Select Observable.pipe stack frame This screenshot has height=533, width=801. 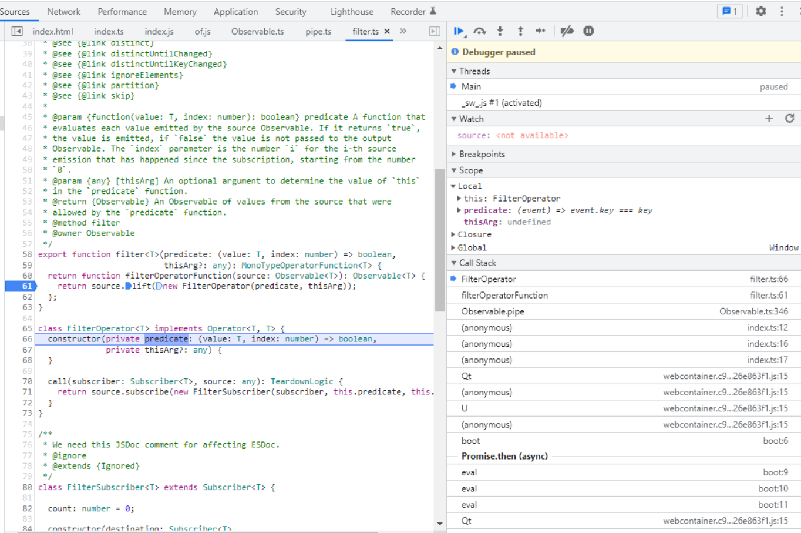tap(624, 311)
